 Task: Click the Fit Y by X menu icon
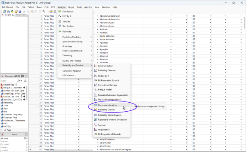click(60, 16)
